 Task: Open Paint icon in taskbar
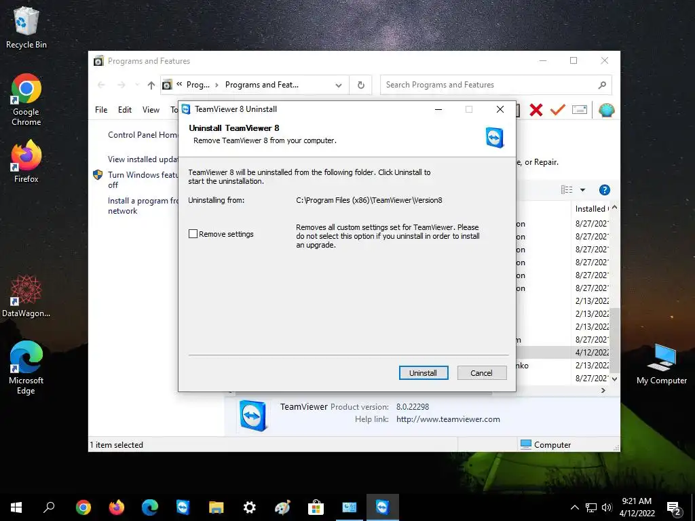(282, 507)
